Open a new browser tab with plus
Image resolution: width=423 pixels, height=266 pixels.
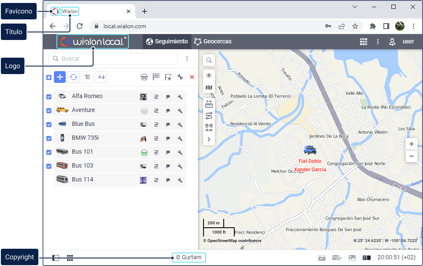click(x=145, y=11)
